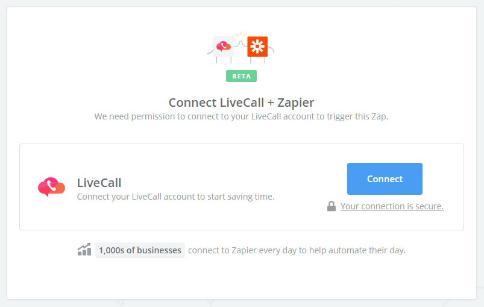Click the raised arm beside the LiveCall icon
This screenshot has width=484, height=307.
click(x=237, y=43)
